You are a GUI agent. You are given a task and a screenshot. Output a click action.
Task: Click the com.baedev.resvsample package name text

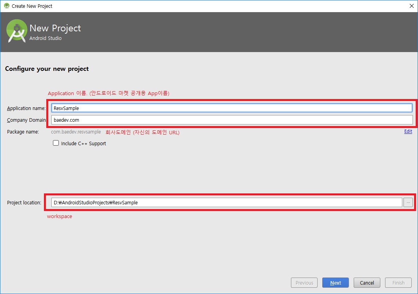point(76,132)
